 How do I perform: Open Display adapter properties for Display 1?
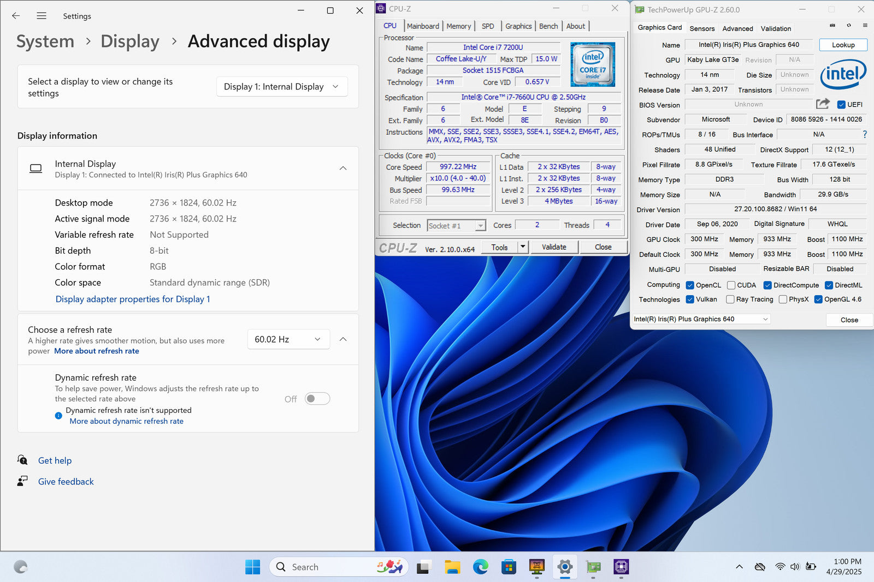133,299
